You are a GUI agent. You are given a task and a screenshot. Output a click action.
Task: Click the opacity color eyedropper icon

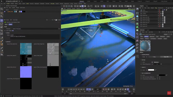[x=156, y=70]
